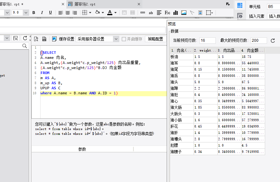Click the weight column header
Viewport: 280px width, 182px height.
tap(206, 51)
